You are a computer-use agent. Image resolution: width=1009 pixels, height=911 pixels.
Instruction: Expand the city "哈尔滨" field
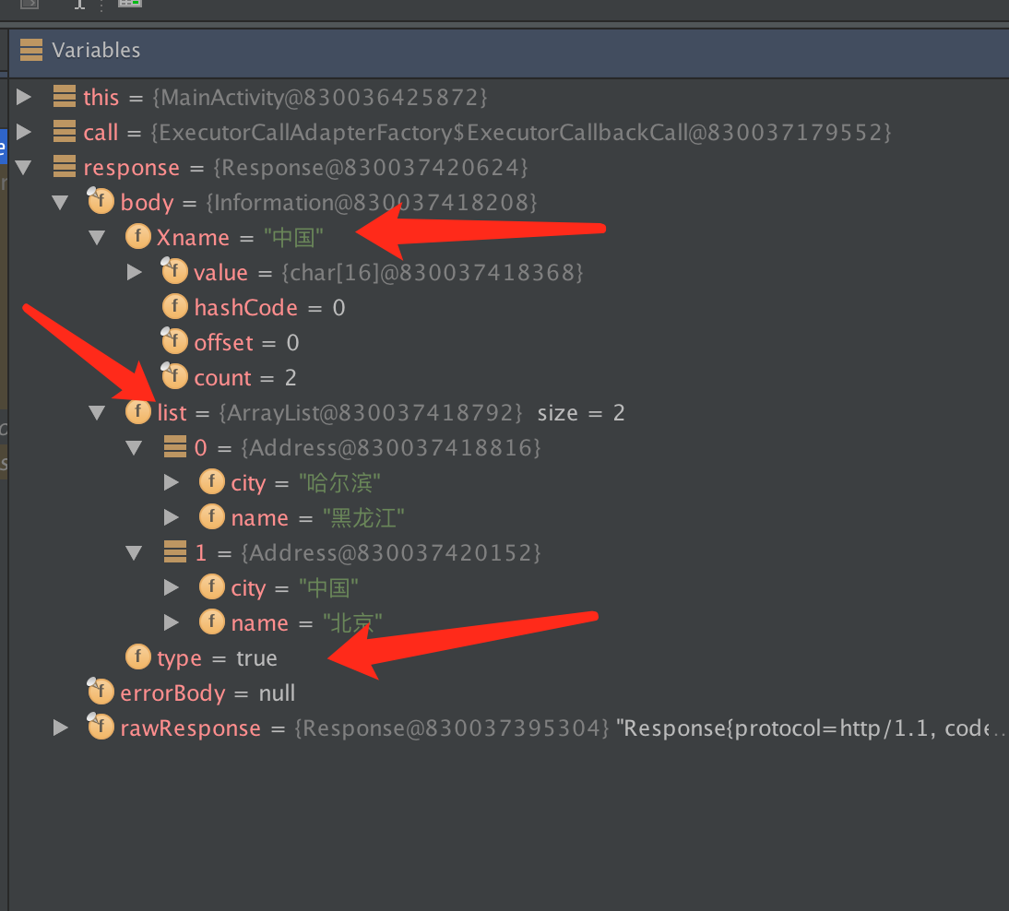(x=172, y=482)
